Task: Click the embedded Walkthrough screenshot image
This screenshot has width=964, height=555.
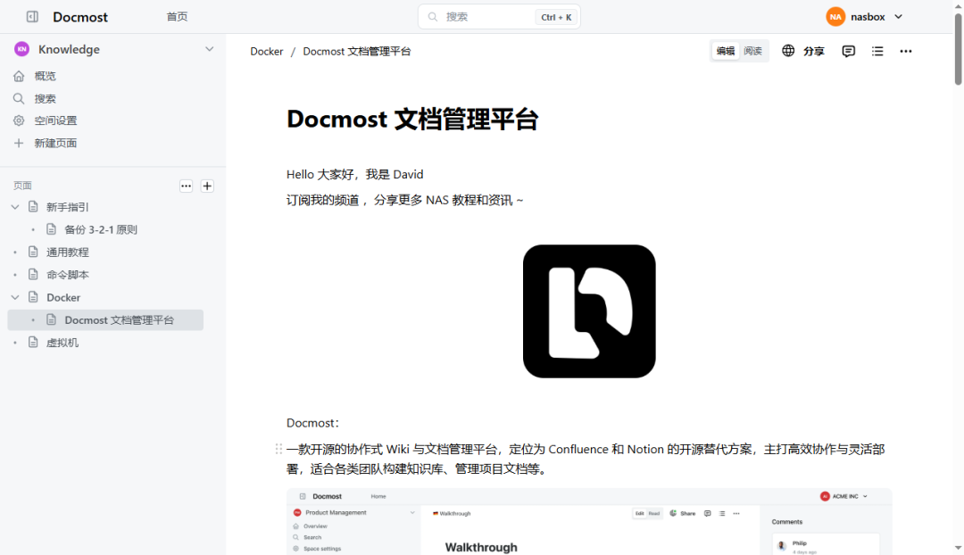Action: click(x=589, y=522)
